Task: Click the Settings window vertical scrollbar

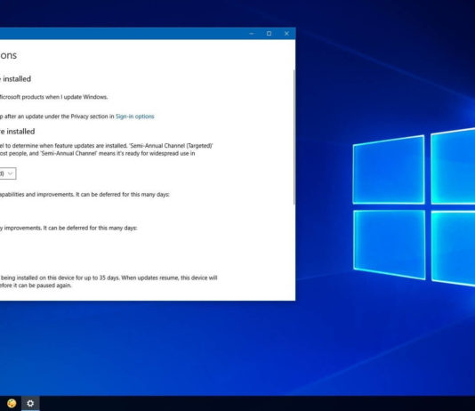Action: tap(294, 137)
